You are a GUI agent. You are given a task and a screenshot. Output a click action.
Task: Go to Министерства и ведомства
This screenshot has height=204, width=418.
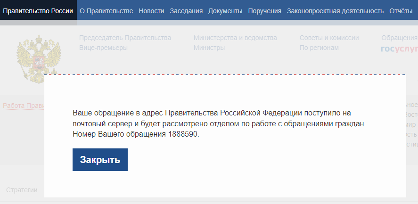click(235, 38)
